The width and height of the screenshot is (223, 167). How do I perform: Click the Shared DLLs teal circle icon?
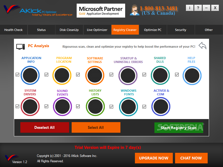tap(160, 75)
